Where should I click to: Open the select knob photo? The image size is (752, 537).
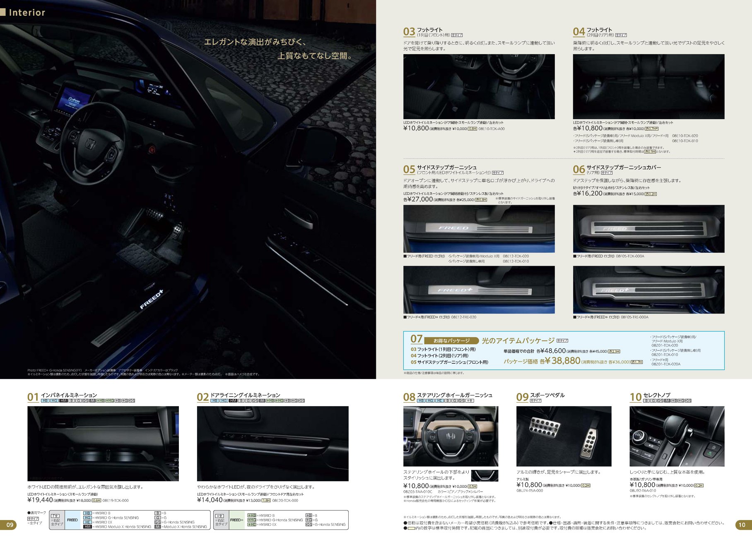click(x=677, y=436)
